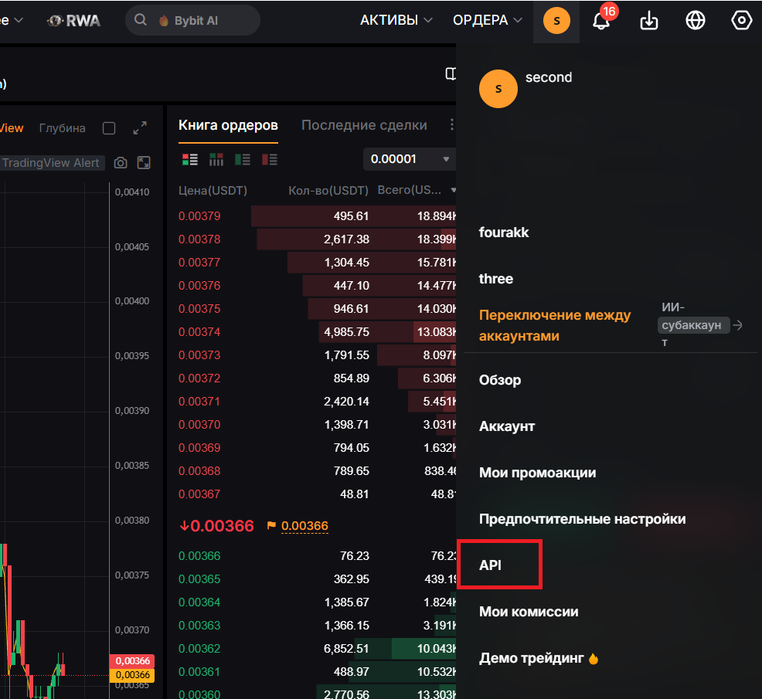The image size is (762, 699).
Task: Select the horizontal order book layout icon
Action: click(x=216, y=159)
